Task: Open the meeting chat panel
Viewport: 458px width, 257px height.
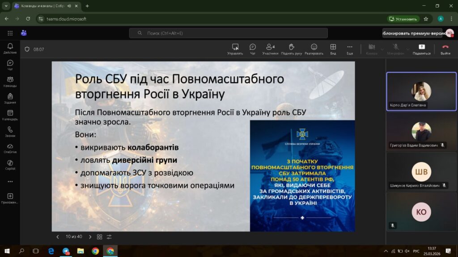Action: coord(252,49)
